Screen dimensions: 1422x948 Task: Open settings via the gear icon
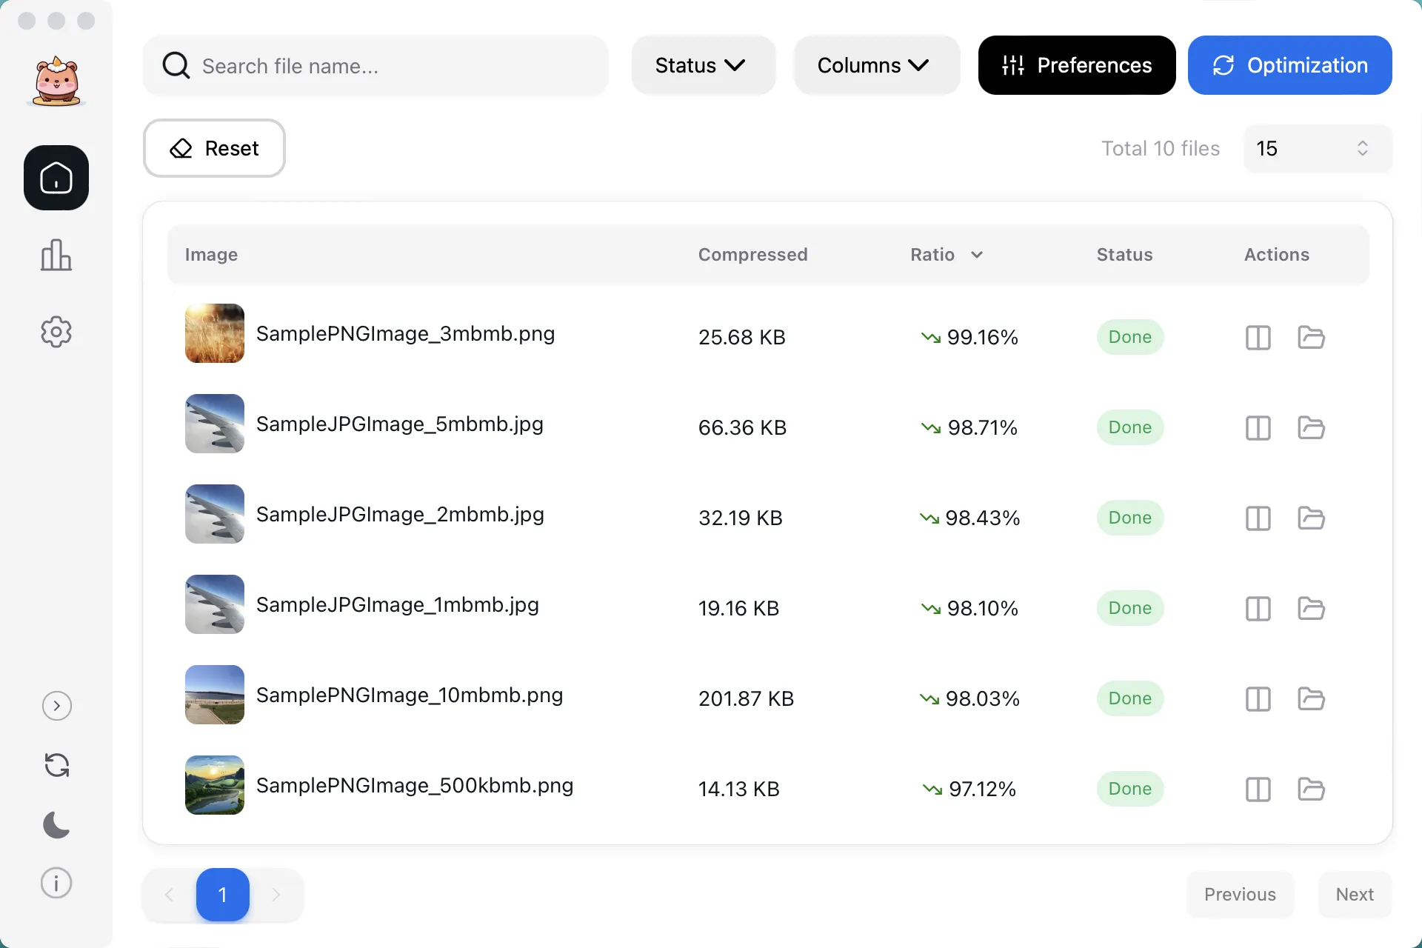[56, 331]
